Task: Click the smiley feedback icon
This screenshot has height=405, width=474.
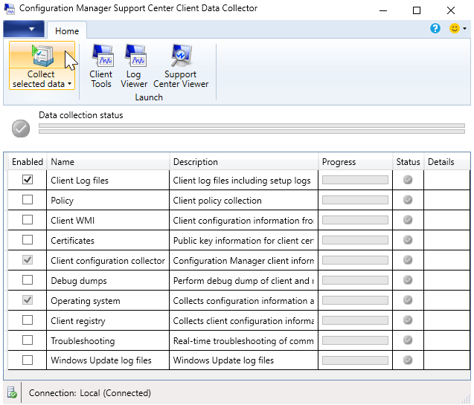Action: tap(454, 29)
